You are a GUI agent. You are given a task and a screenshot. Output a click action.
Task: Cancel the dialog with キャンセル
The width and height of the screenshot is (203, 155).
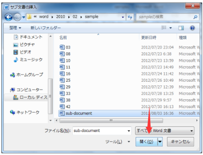(180, 142)
